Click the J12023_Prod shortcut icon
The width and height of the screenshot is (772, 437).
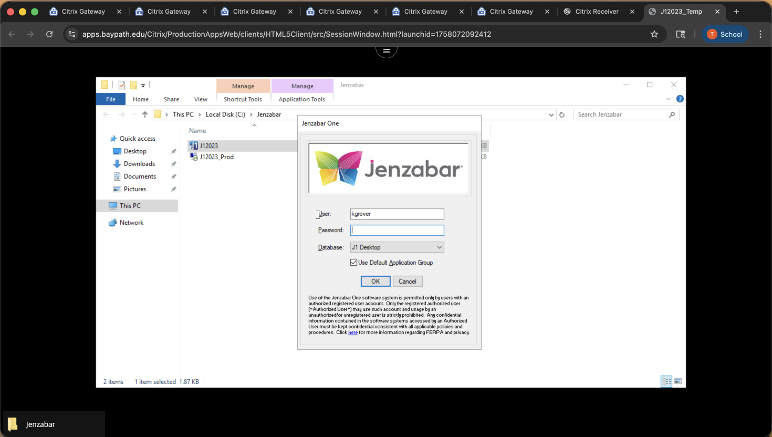coord(194,157)
